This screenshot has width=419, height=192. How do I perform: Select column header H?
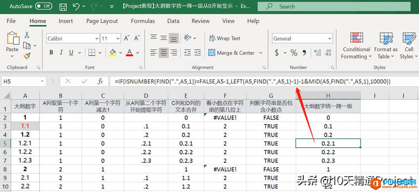point(328,96)
